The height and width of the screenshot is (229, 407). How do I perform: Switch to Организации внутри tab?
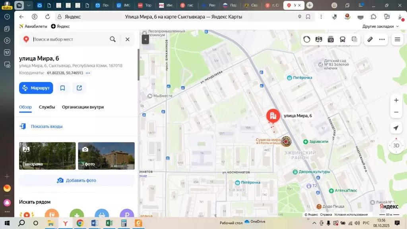[83, 107]
